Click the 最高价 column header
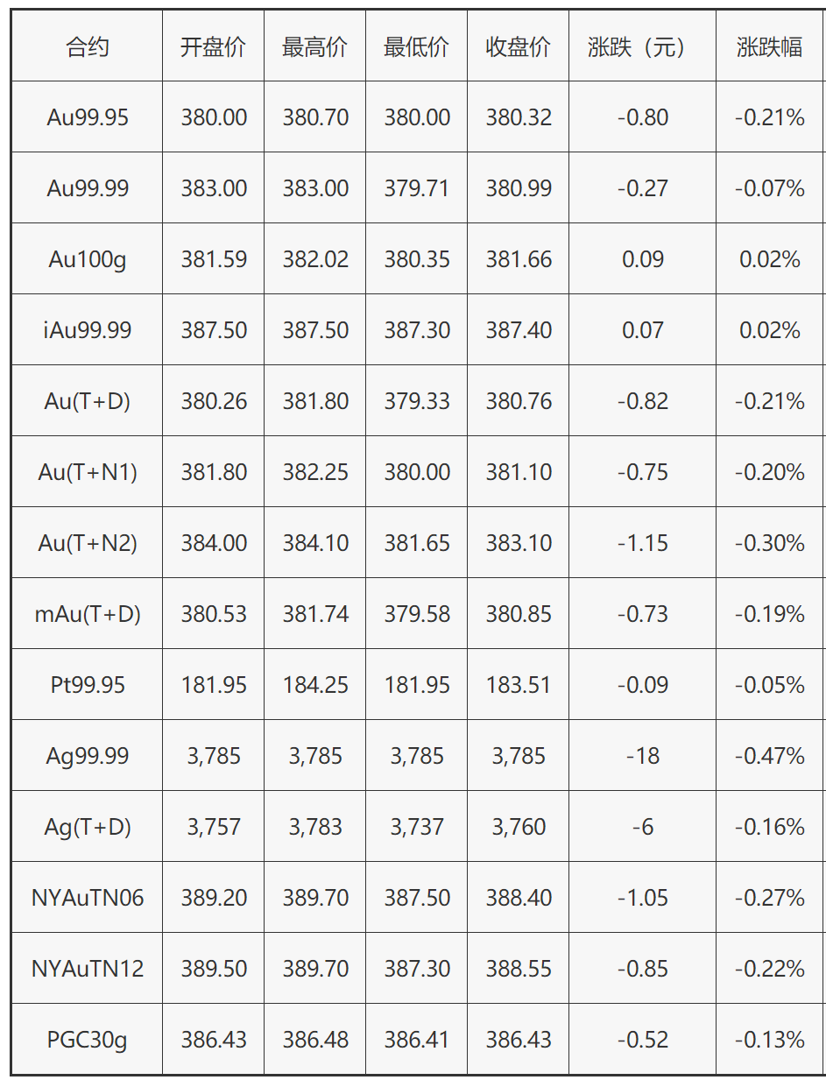The height and width of the screenshot is (1087, 826). (315, 47)
